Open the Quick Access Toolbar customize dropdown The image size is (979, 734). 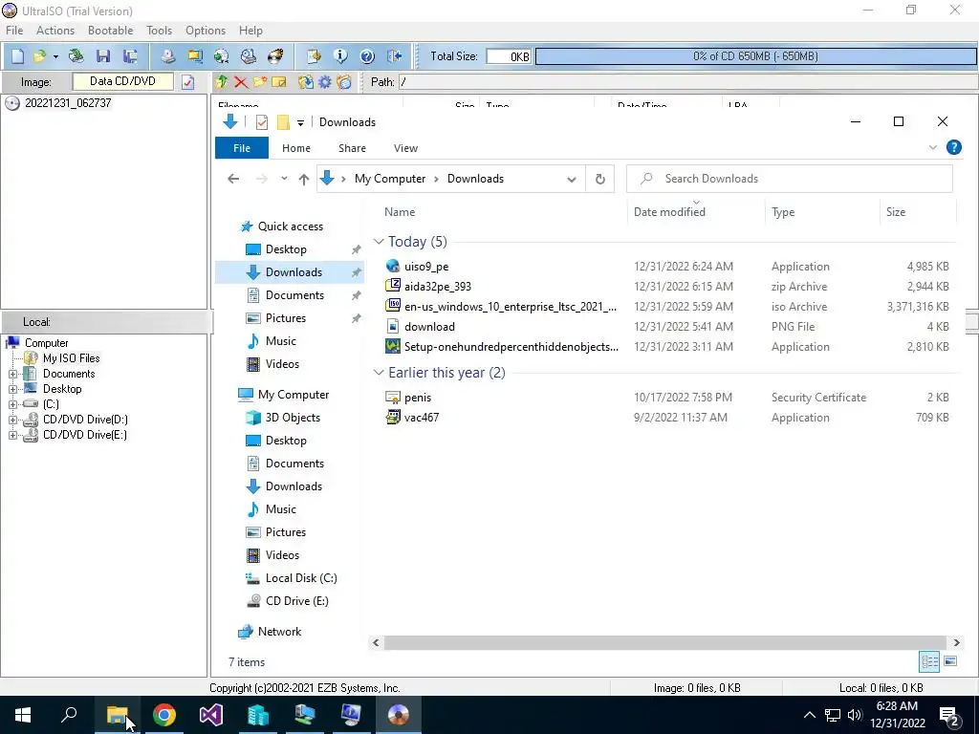click(300, 122)
